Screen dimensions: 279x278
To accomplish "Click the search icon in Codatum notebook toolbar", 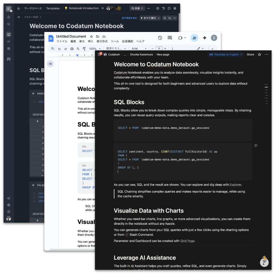I will (170, 18).
